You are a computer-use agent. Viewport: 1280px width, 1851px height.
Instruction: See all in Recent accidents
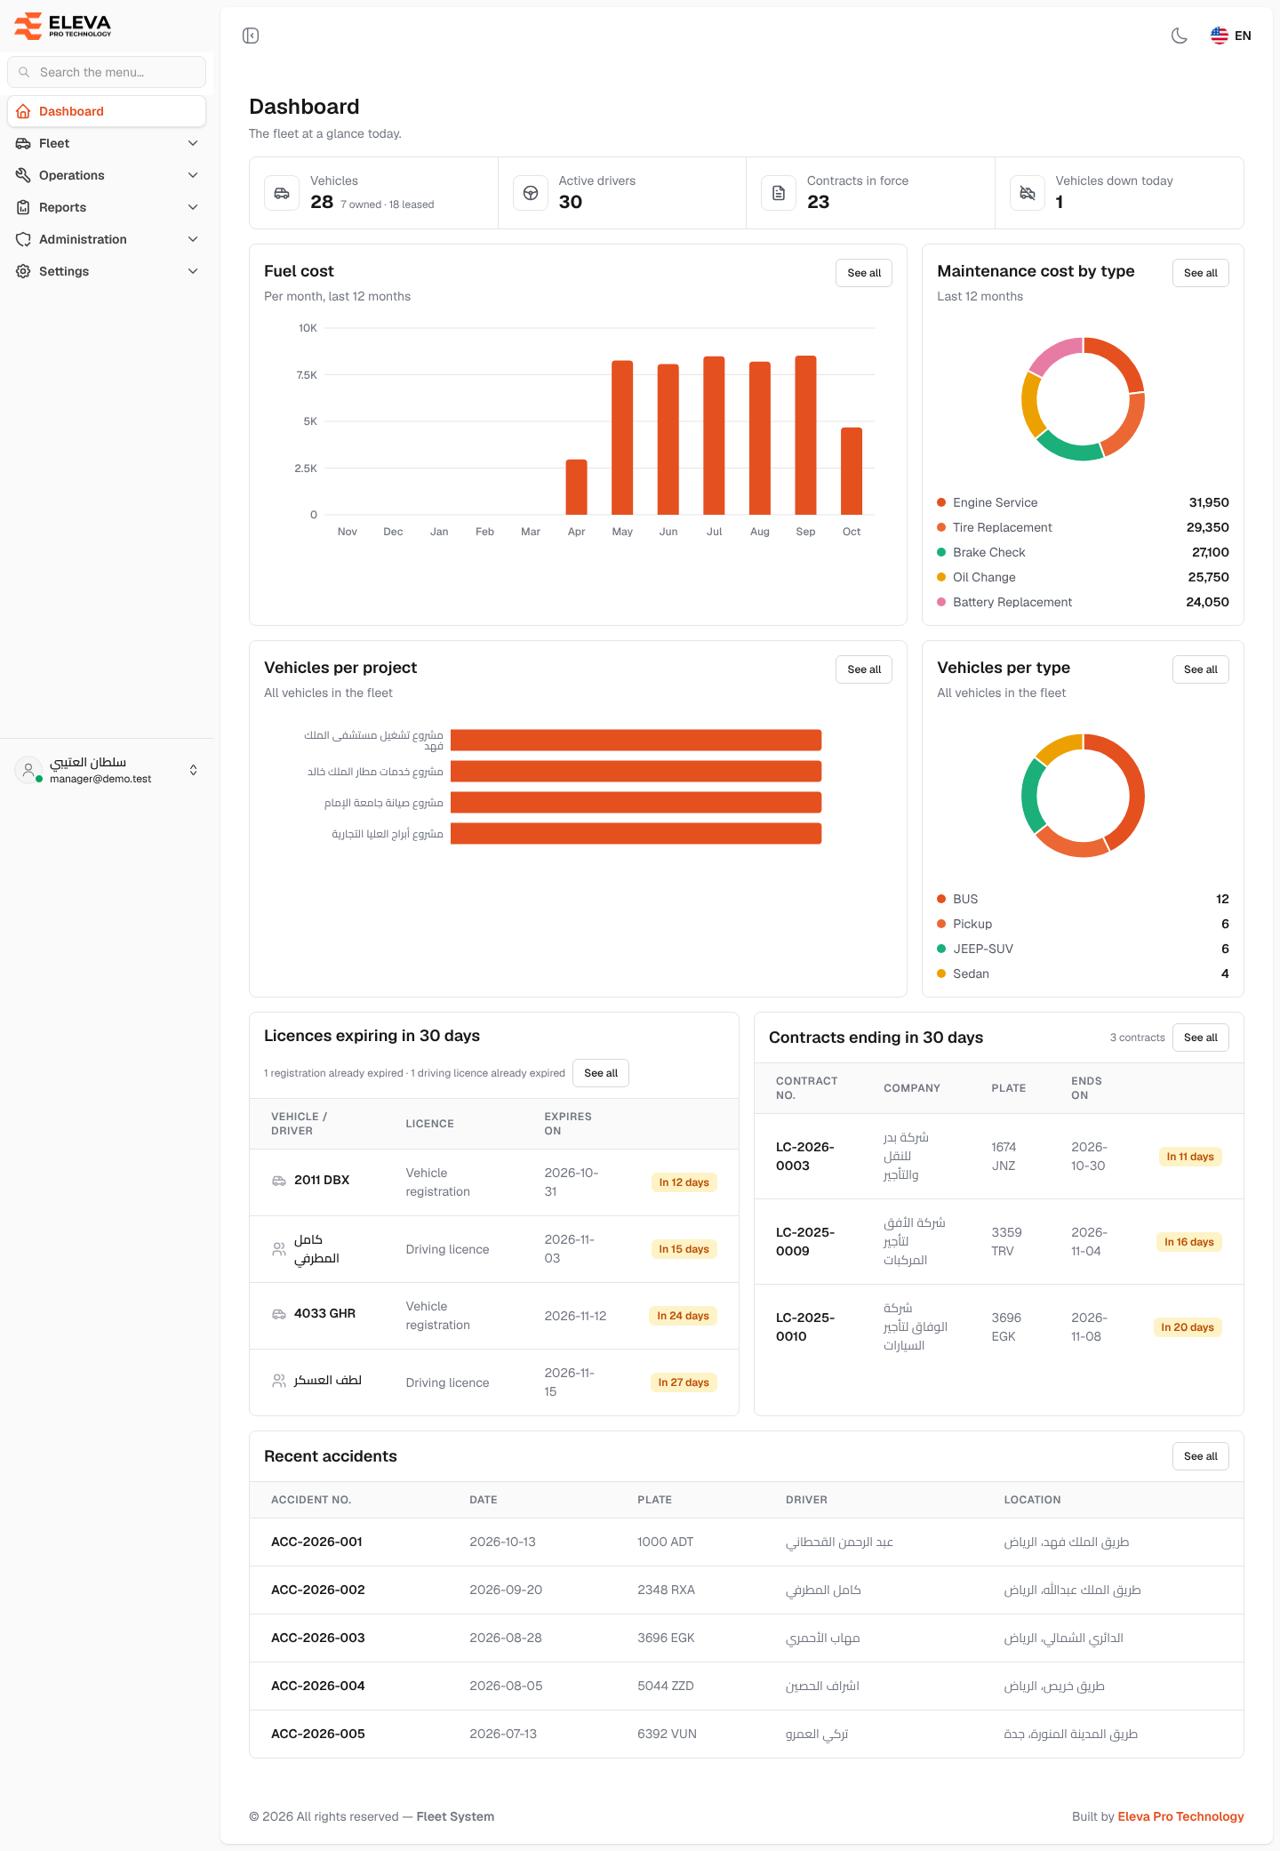click(x=1201, y=1456)
